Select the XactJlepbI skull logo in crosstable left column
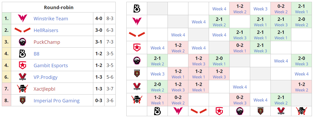The image size is (314, 118). [137, 100]
